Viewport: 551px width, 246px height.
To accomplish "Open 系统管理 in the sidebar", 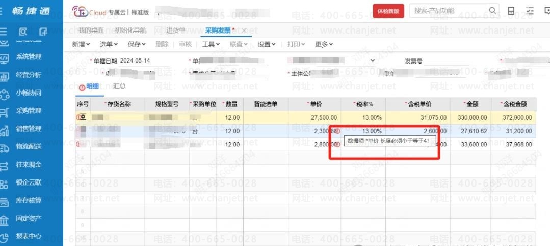I will [x=29, y=57].
